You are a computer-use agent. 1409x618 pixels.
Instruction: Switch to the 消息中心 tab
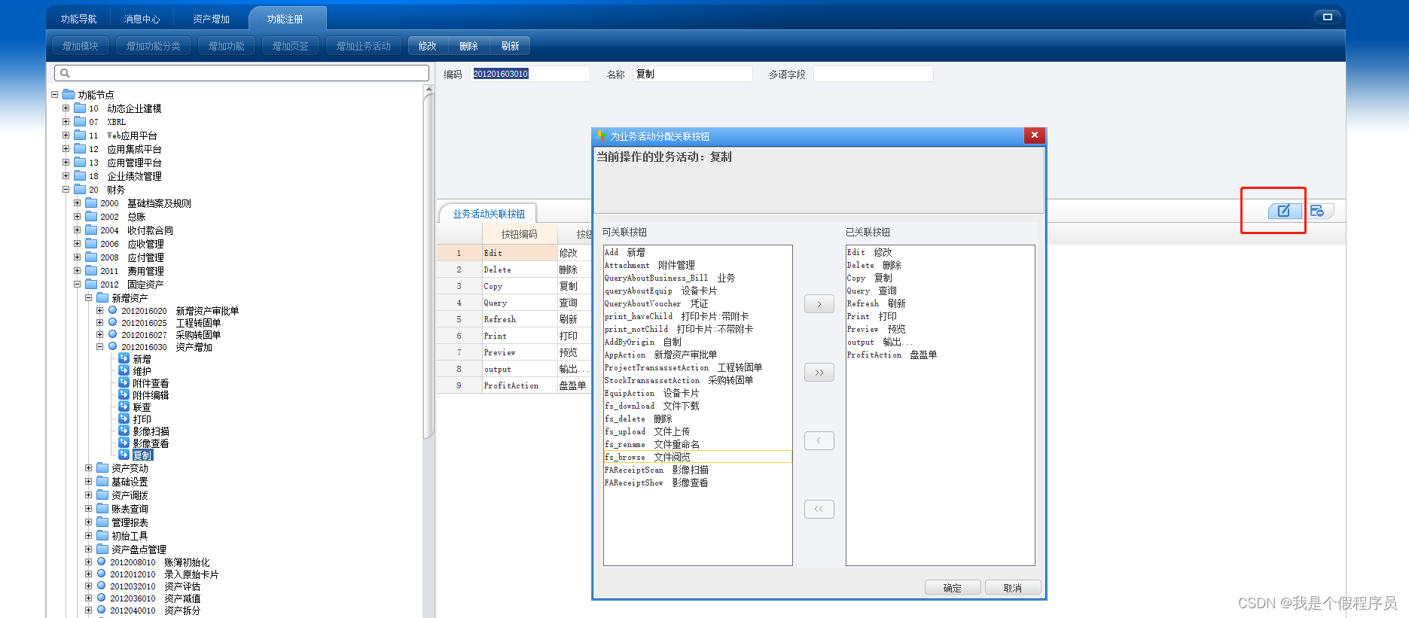[x=142, y=19]
